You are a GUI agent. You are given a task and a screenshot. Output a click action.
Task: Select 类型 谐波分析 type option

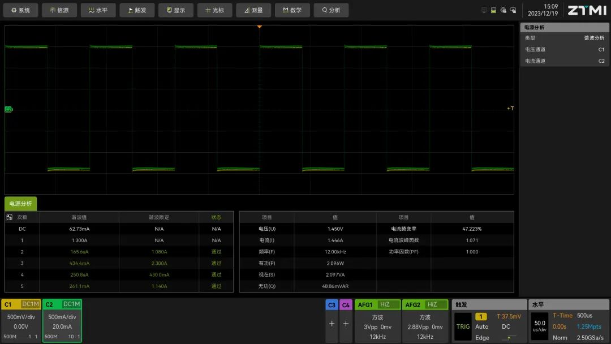(x=564, y=38)
